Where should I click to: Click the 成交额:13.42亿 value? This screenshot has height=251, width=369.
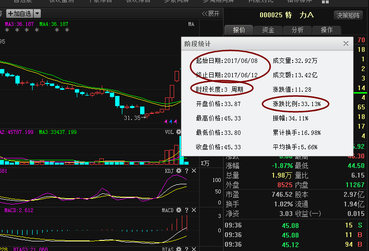pyautogui.click(x=295, y=75)
